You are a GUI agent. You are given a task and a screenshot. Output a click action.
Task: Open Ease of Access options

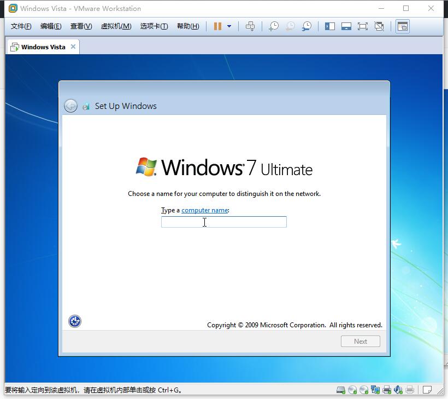click(x=75, y=321)
